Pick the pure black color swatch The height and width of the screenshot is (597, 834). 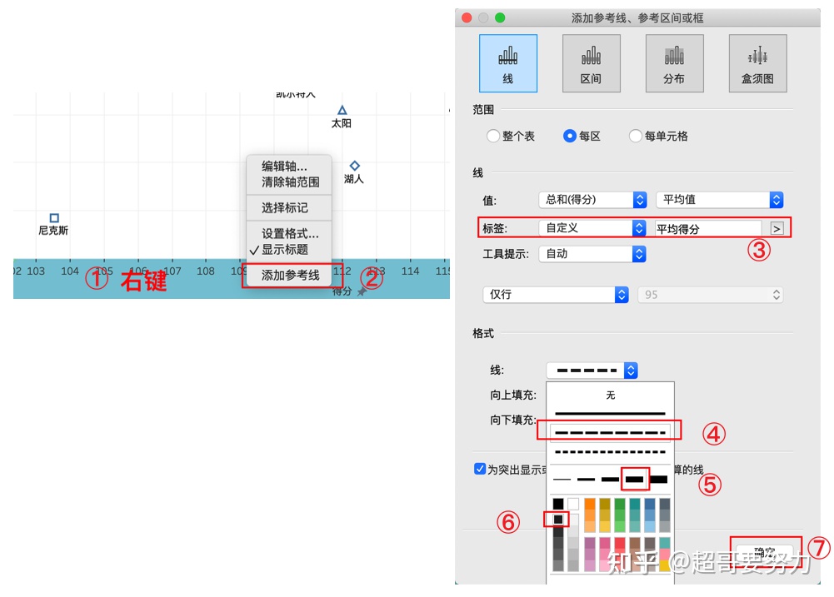click(558, 504)
